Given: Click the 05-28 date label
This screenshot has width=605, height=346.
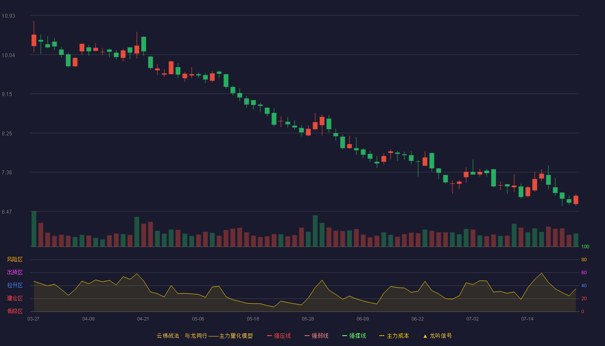Looking at the screenshot, I should (x=308, y=319).
